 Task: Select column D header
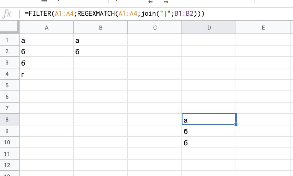pos(209,28)
